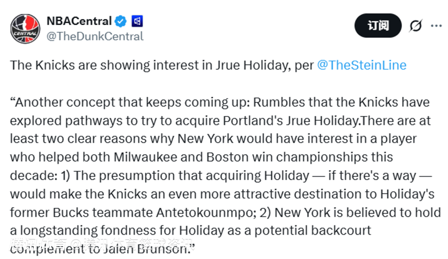Viewport: 448px width, 259px height.
Task: Open the Grok slashed-circle icon
Action: click(415, 26)
